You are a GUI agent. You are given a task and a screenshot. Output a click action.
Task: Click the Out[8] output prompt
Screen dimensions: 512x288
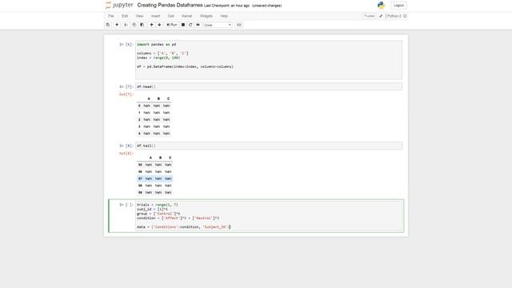[x=126, y=154]
